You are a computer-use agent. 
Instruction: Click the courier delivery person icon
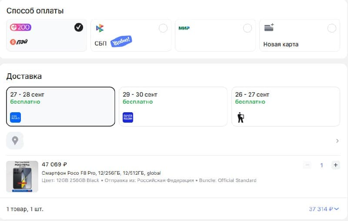(241, 117)
